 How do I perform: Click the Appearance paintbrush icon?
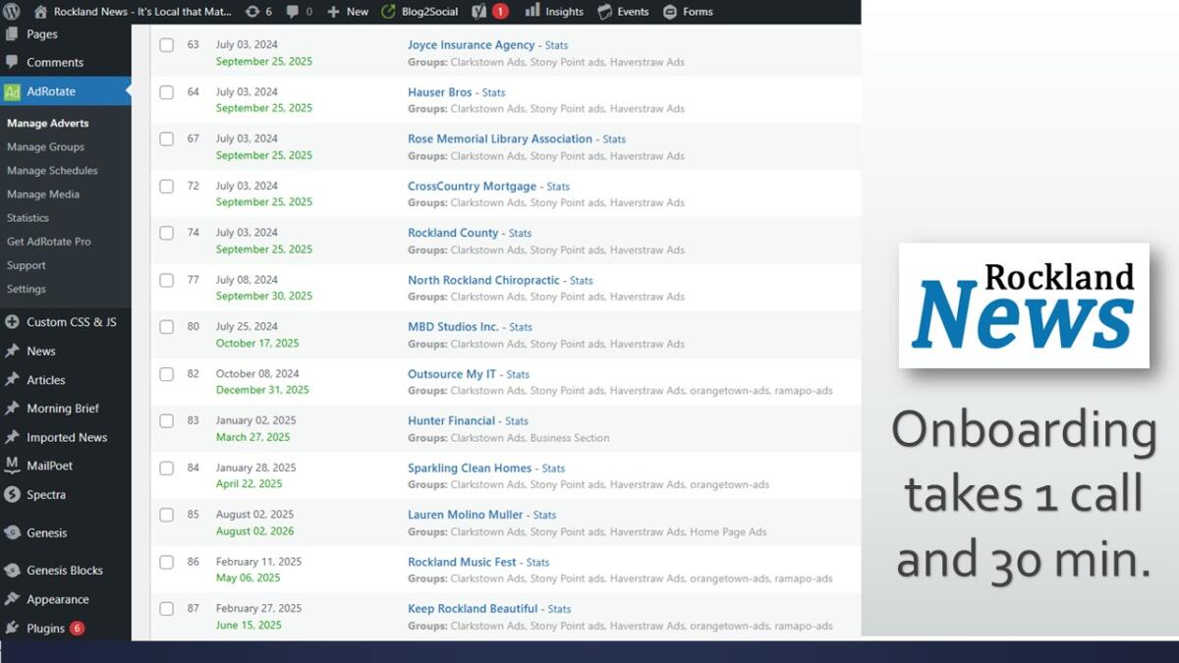click(x=12, y=599)
